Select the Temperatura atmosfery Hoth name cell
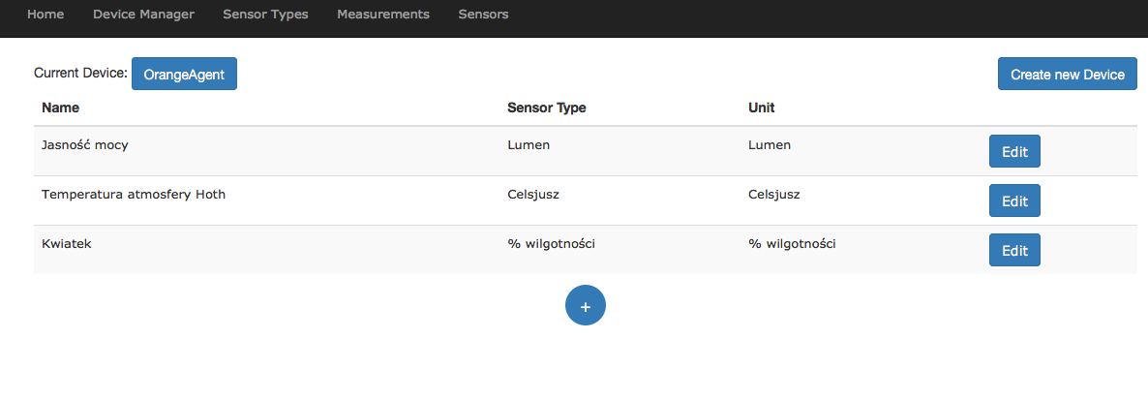Screen dimensions: 1148x401 tap(134, 195)
